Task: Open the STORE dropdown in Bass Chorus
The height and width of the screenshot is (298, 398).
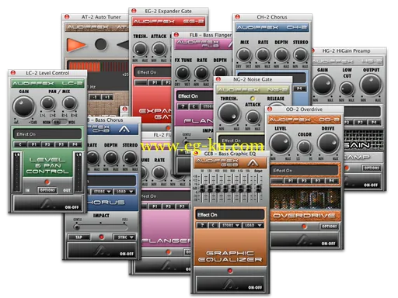Action: tap(101, 192)
